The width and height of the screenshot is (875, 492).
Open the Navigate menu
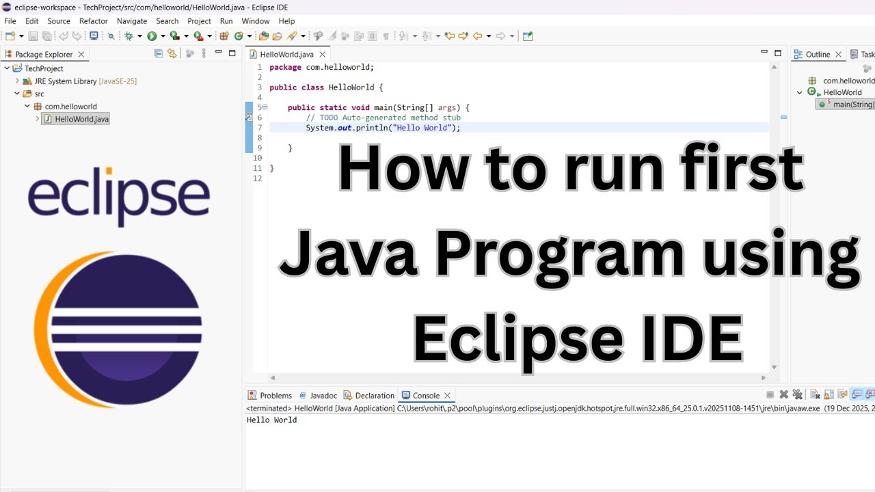(x=132, y=21)
